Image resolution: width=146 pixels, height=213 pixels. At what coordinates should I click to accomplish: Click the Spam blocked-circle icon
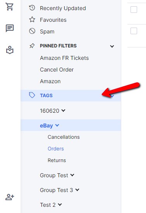(x=32, y=31)
